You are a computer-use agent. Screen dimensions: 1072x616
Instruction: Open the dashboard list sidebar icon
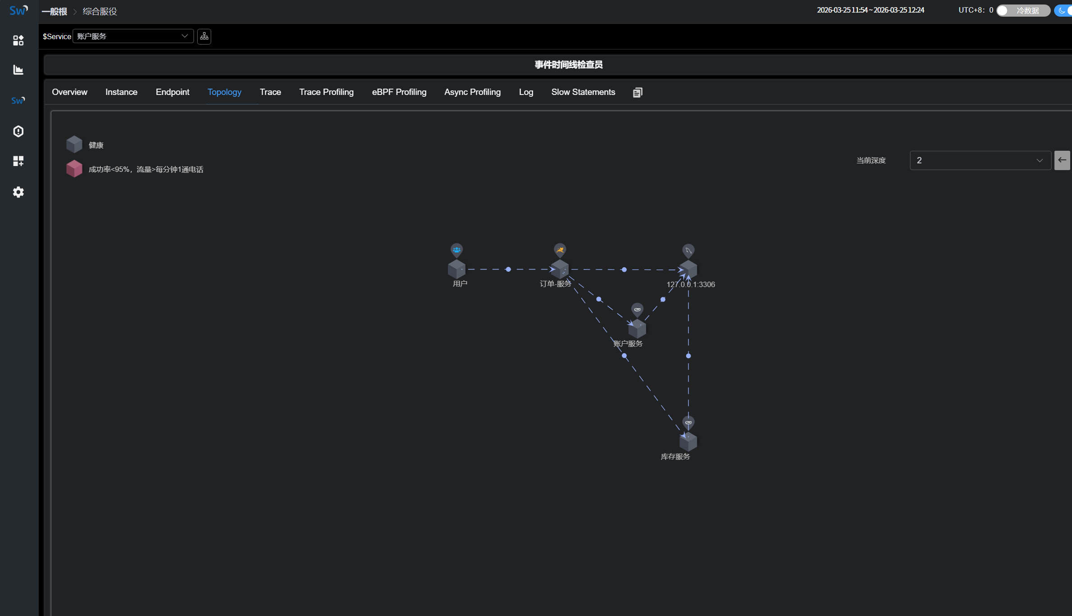(18, 40)
